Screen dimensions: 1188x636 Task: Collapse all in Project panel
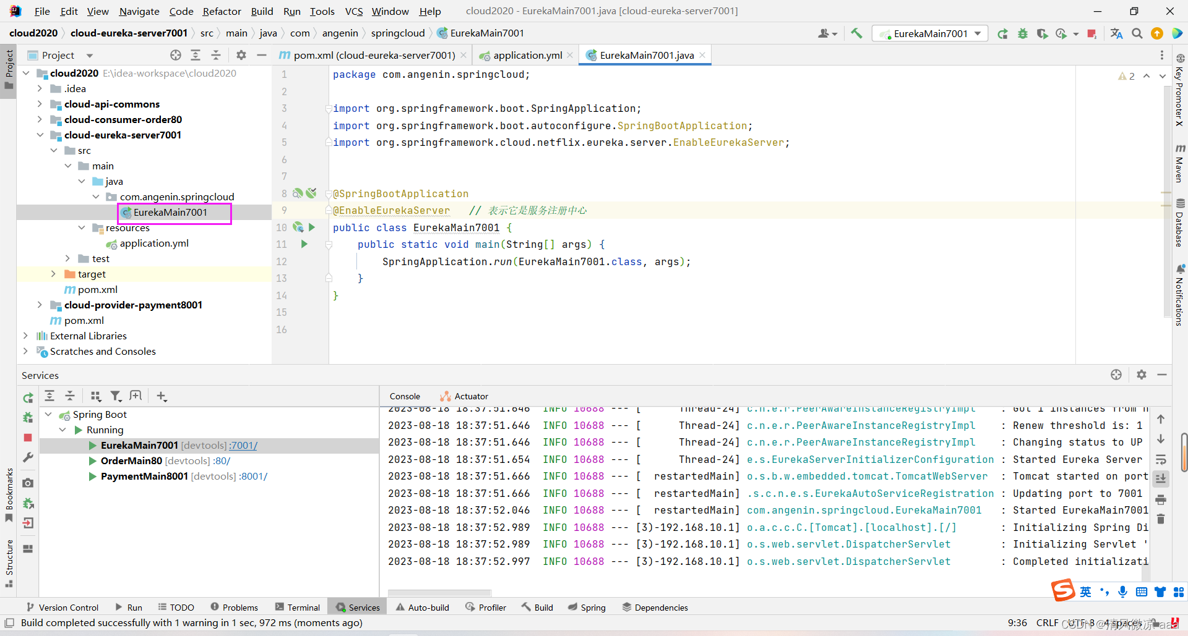coord(216,55)
